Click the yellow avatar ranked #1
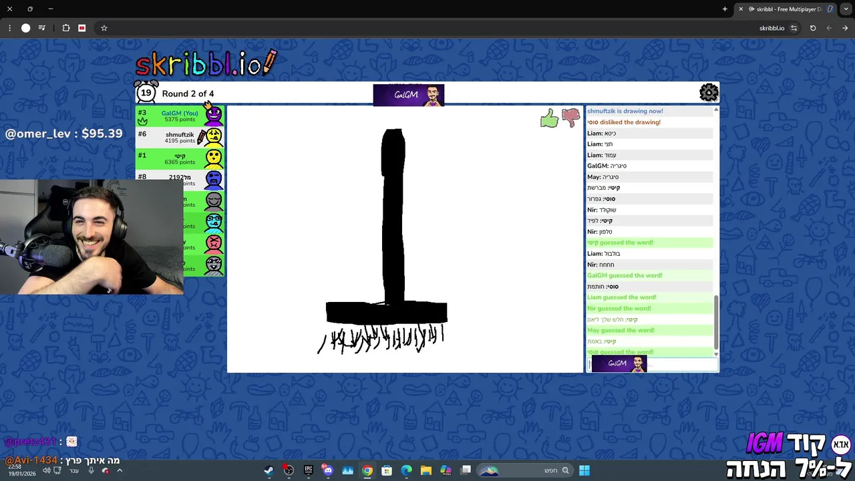The width and height of the screenshot is (855, 481). tap(214, 158)
